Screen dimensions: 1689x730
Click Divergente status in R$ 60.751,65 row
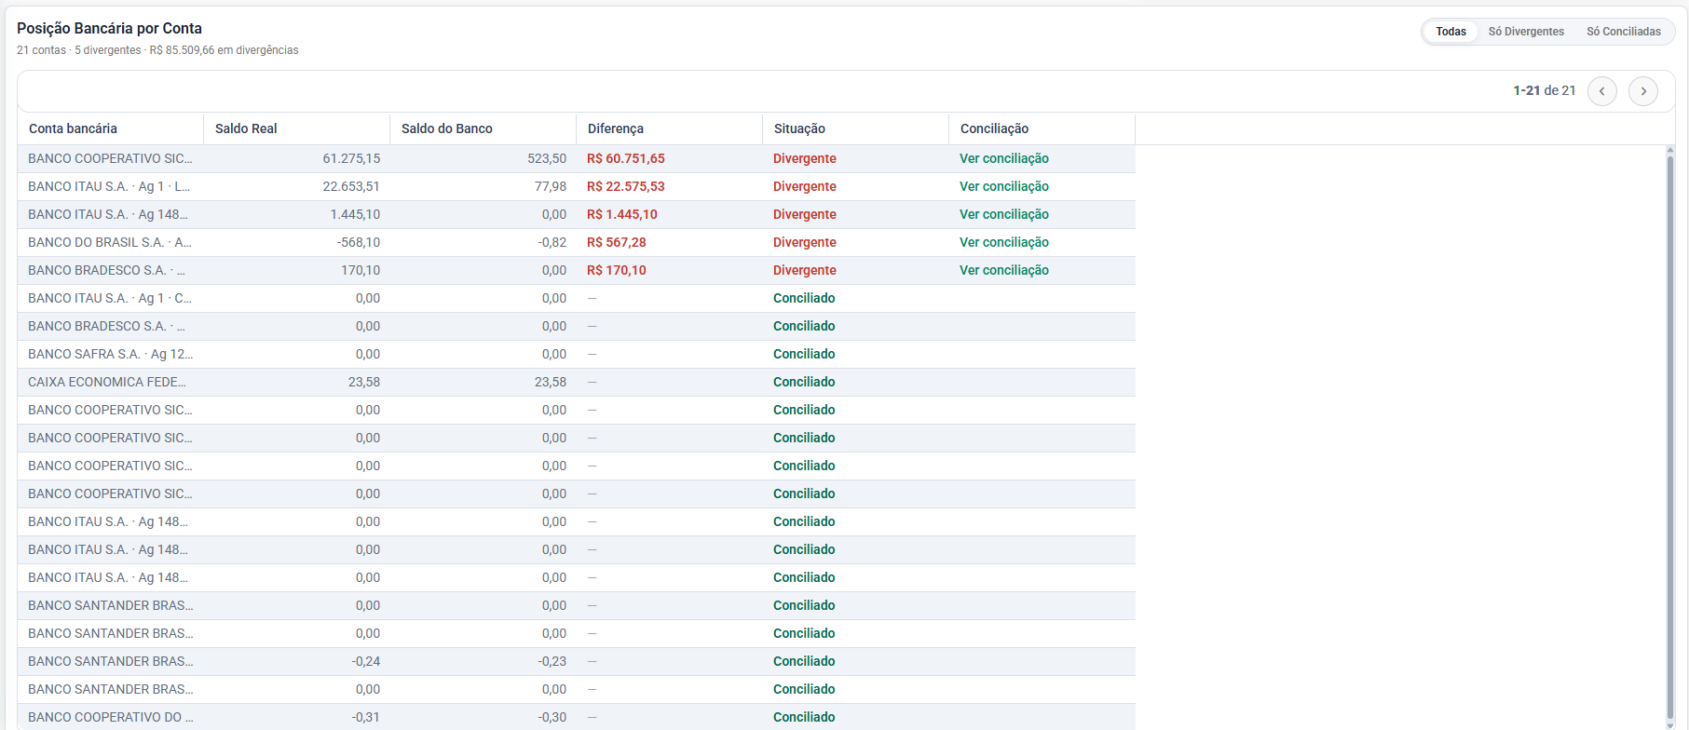pyautogui.click(x=805, y=158)
